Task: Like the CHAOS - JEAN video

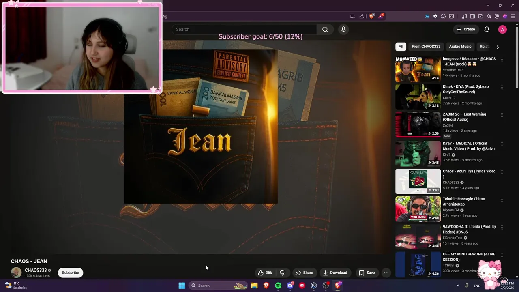Action: click(265, 273)
